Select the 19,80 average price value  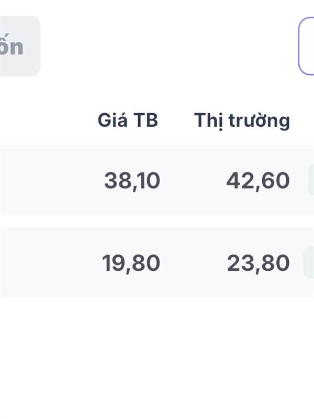pyautogui.click(x=131, y=263)
